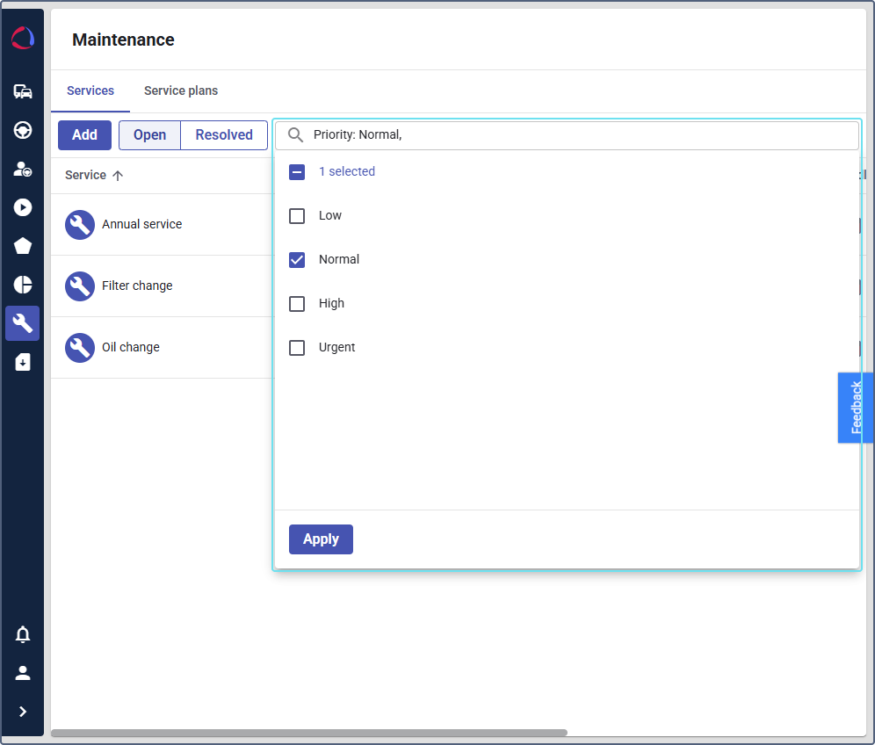Click the app logo in the sidebar
Viewport: 875px width, 745px height.
(23, 38)
